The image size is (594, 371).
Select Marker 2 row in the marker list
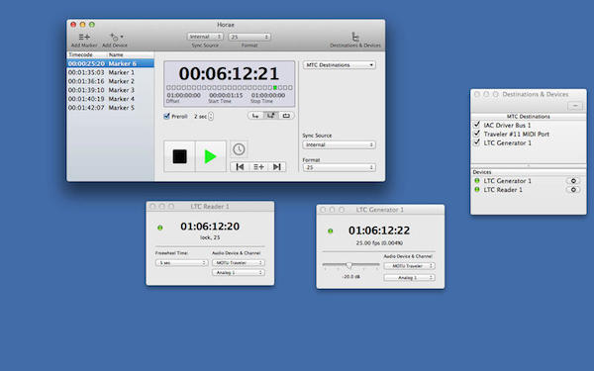coord(110,81)
